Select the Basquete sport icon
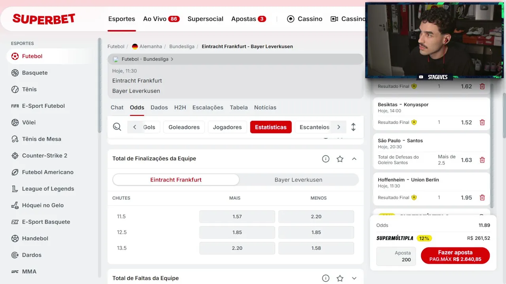 coord(15,73)
